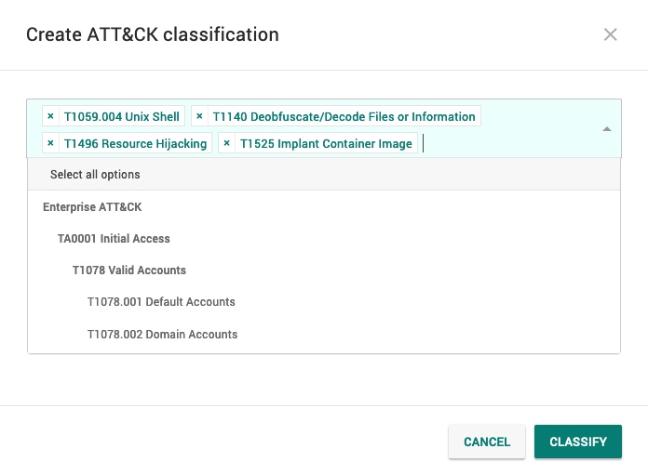Image resolution: width=648 pixels, height=475 pixels.
Task: Close the Create ATT&CK classification dialog
Action: [x=611, y=34]
